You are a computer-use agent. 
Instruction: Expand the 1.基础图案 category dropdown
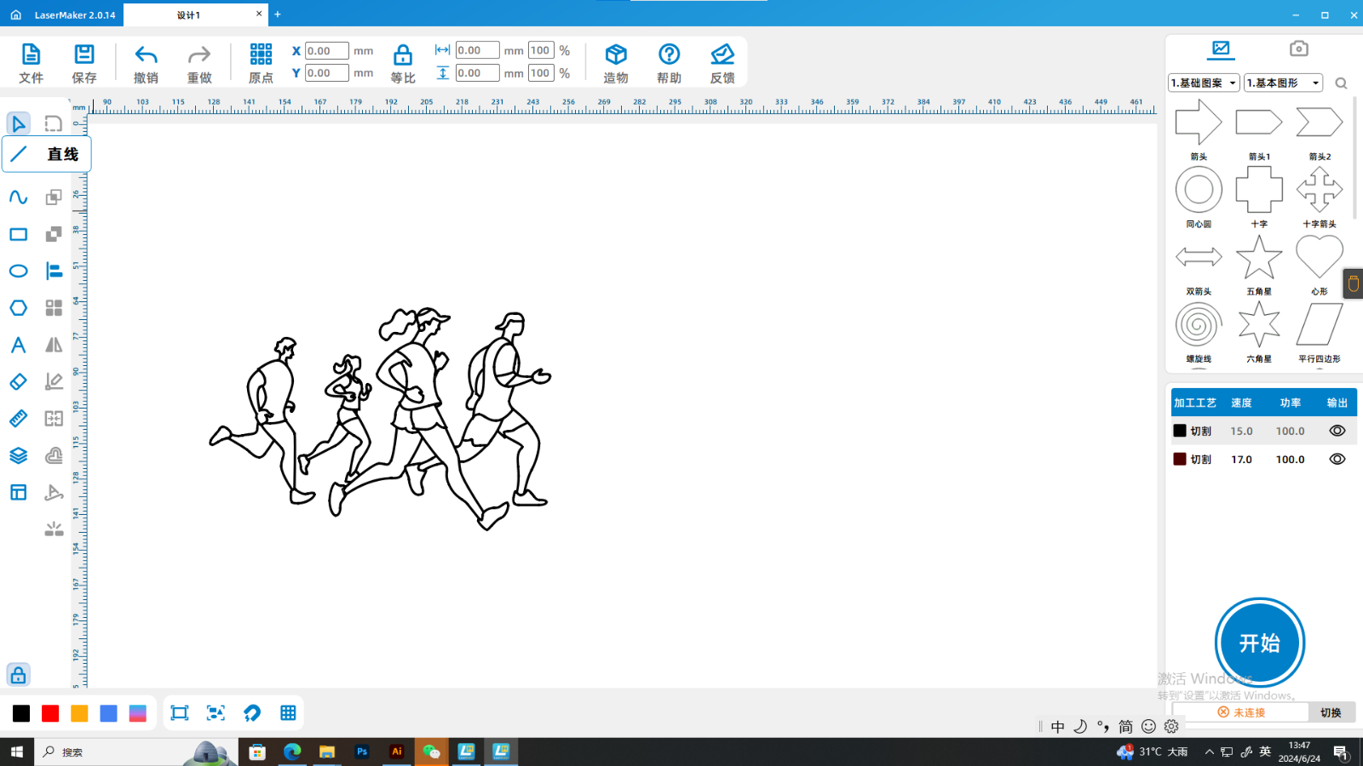(x=1203, y=83)
